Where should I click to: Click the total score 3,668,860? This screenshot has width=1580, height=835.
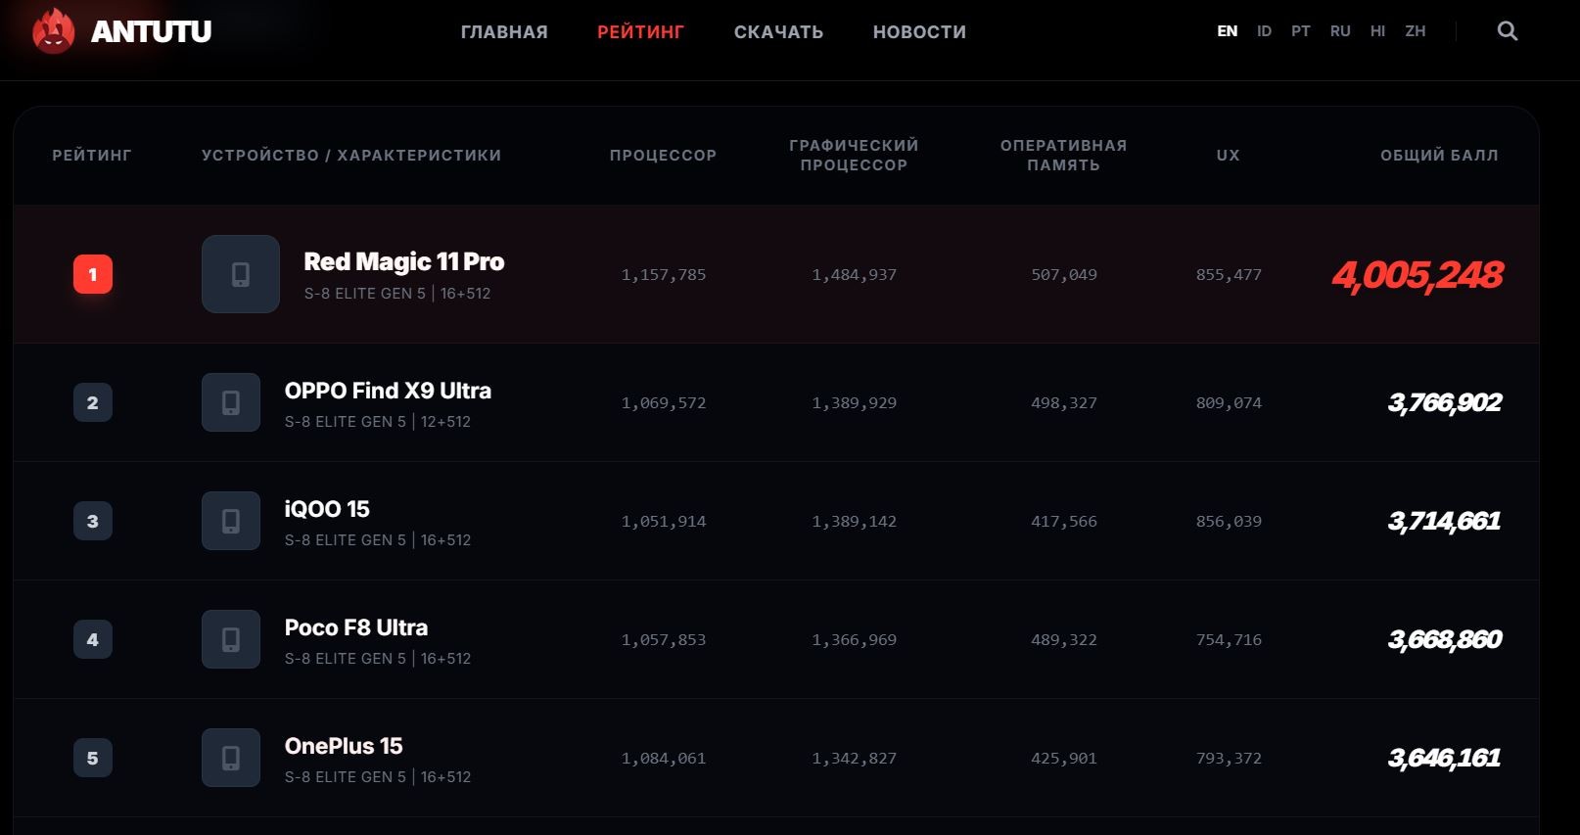(x=1445, y=639)
